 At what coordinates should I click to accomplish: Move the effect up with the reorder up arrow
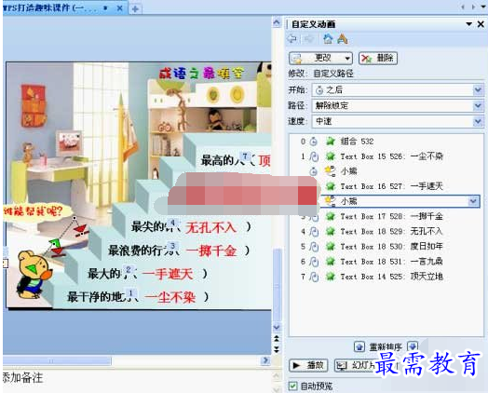(359, 346)
